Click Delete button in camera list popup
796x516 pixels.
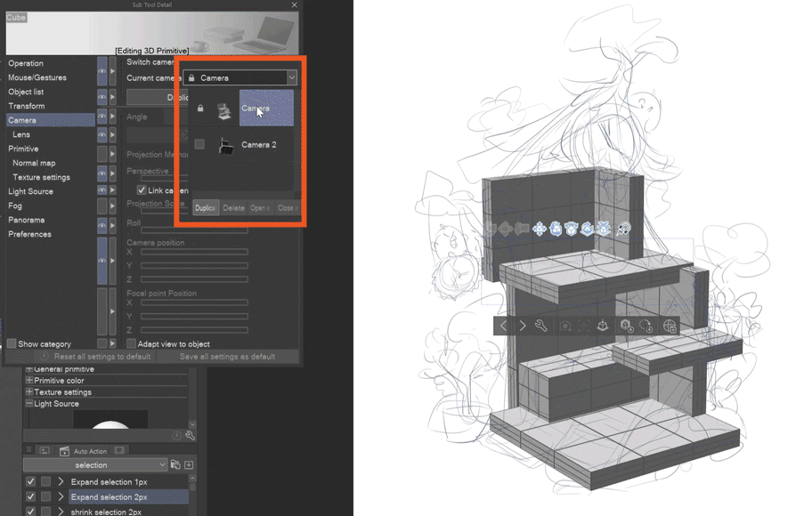pyautogui.click(x=233, y=208)
